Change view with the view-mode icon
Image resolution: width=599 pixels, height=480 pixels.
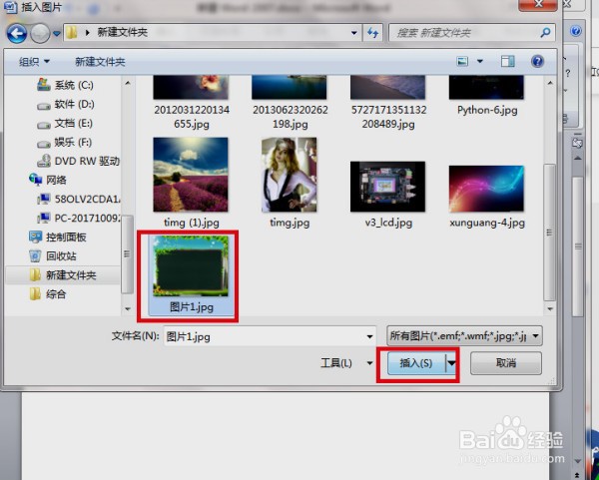tap(462, 61)
